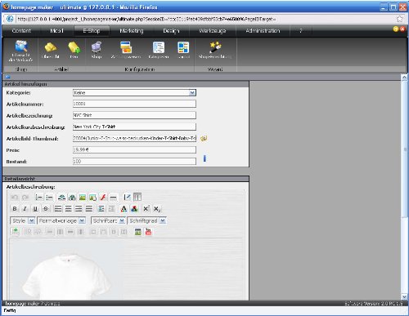The width and height of the screenshot is (409, 316).
Task: Open background color picker icon
Action: [x=134, y=209]
